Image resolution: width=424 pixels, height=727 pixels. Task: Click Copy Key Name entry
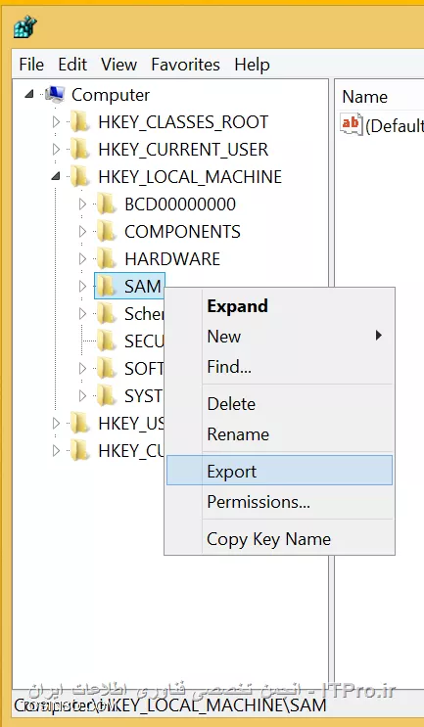[280, 539]
